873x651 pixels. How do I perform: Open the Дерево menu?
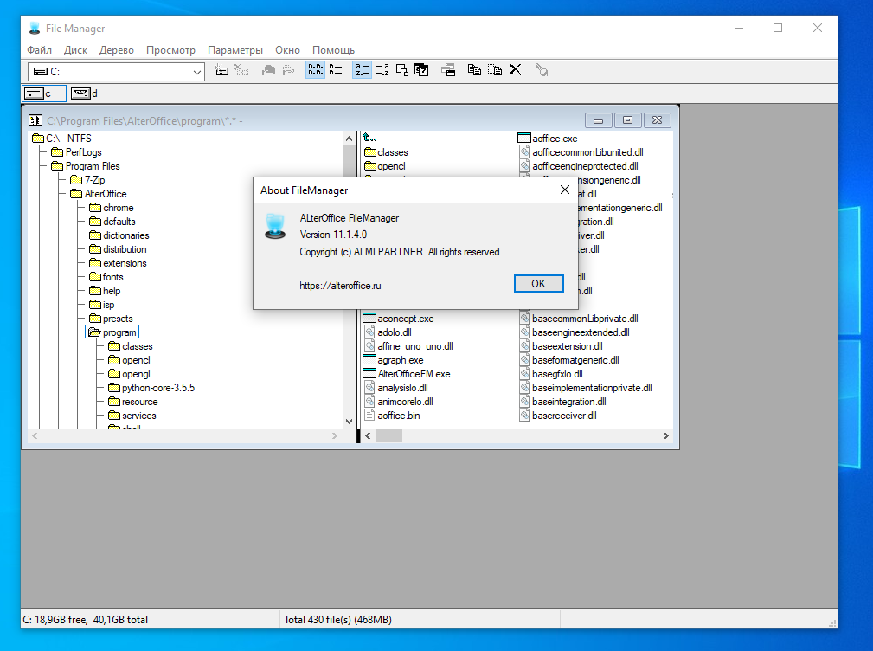(x=116, y=50)
